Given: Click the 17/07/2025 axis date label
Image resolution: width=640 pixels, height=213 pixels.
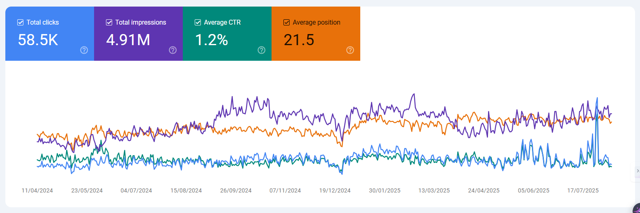Looking at the screenshot, I should tap(583, 191).
